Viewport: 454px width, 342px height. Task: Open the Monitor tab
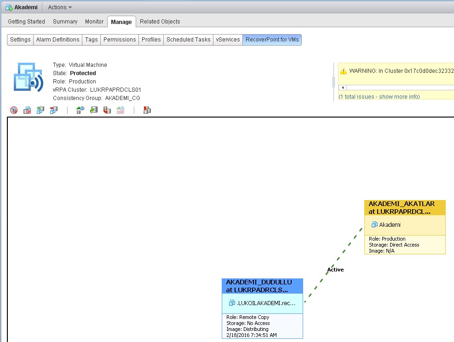coord(94,22)
